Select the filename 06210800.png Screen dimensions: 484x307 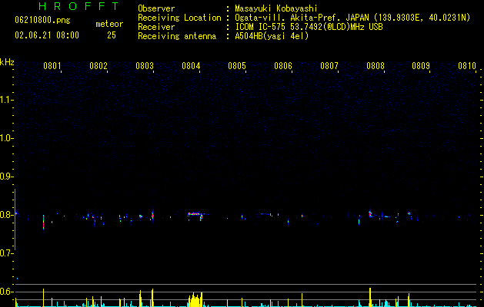click(x=42, y=21)
